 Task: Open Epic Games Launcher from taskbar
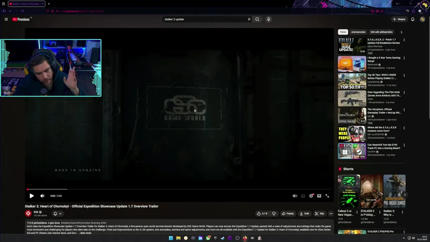point(215,238)
